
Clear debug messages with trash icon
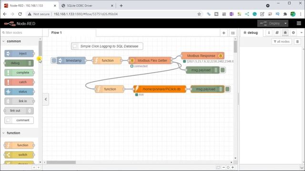click(x=297, y=41)
